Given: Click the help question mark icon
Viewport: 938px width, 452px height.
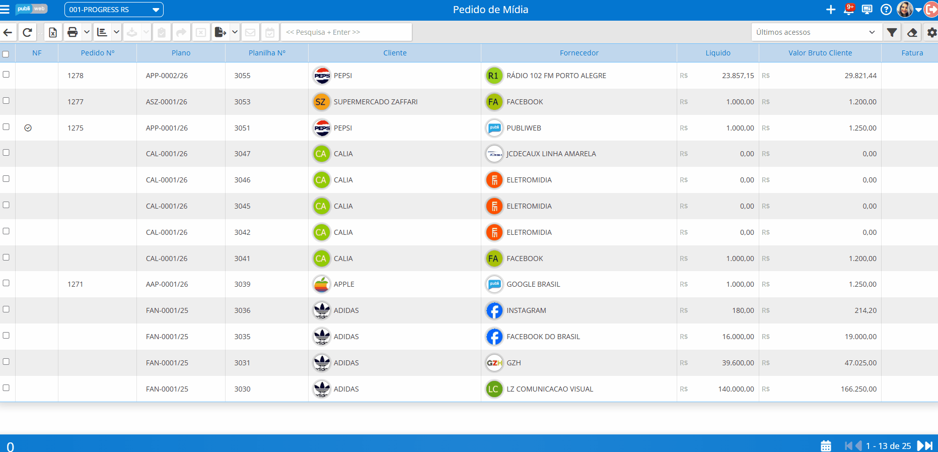Looking at the screenshot, I should click(x=886, y=10).
